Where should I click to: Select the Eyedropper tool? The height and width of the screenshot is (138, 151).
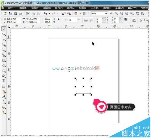[x=4, y=97]
